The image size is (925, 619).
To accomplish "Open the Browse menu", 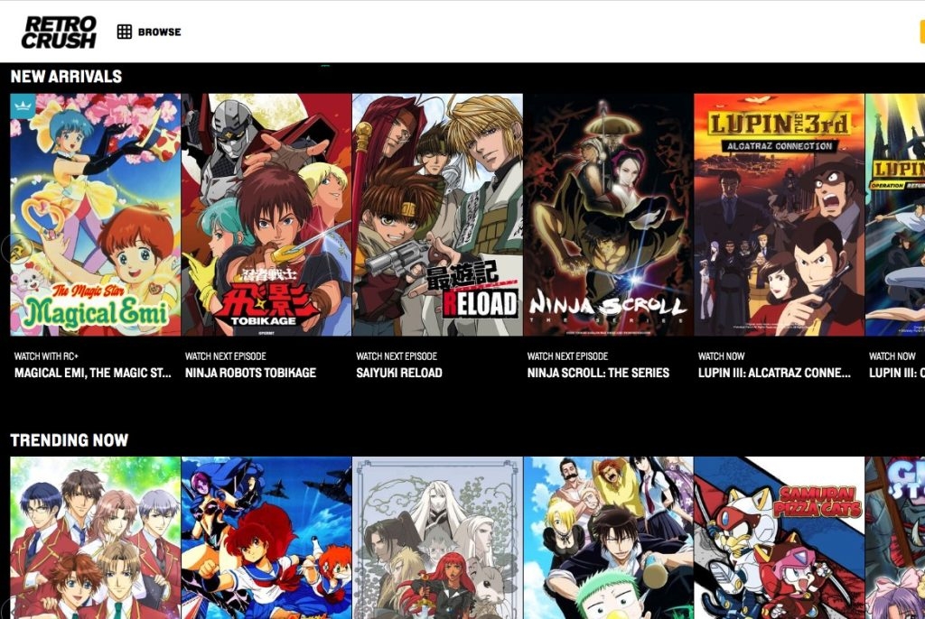I will 149,32.
